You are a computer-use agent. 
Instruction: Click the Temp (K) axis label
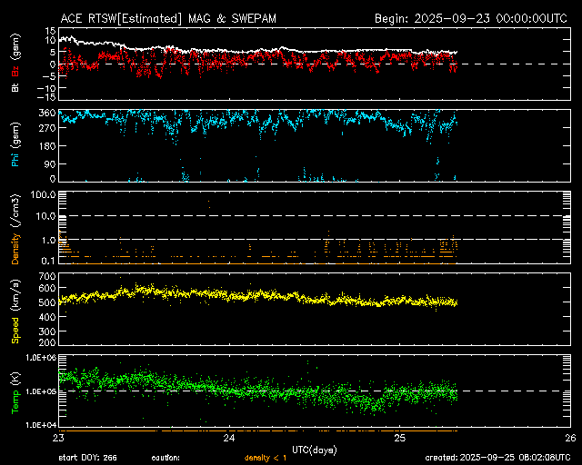pos(15,391)
